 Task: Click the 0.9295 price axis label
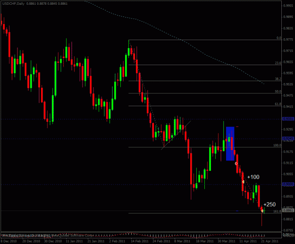click(288, 129)
